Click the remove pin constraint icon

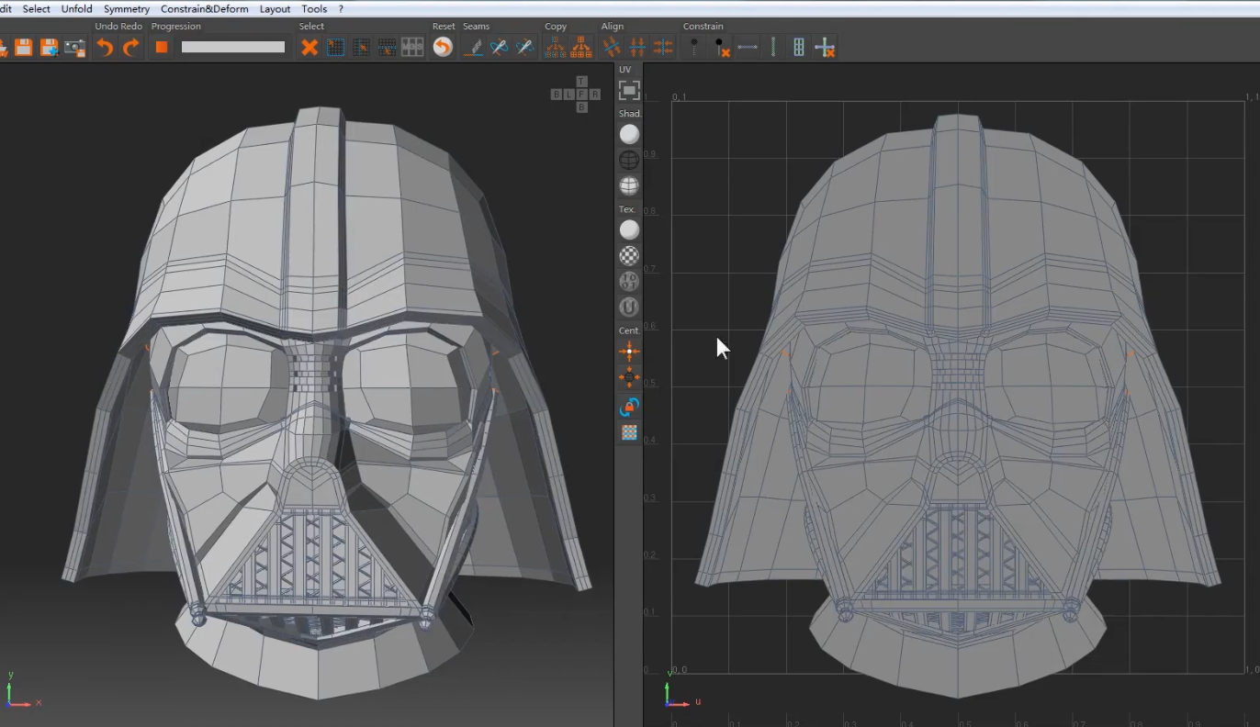tap(721, 47)
